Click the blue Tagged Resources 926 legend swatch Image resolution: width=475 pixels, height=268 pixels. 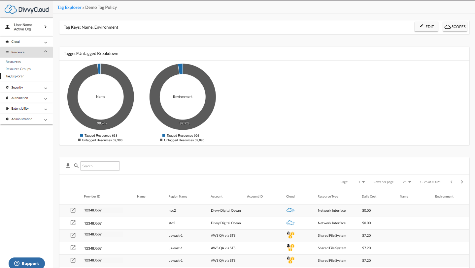click(164, 135)
